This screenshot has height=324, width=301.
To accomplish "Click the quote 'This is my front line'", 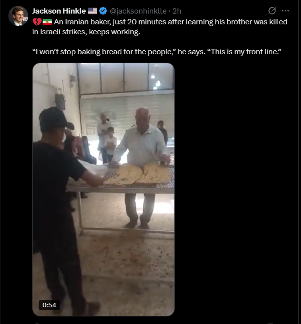I will point(244,51).
